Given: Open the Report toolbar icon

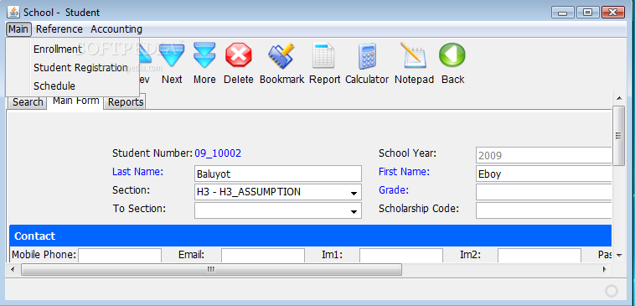Looking at the screenshot, I should (x=324, y=55).
